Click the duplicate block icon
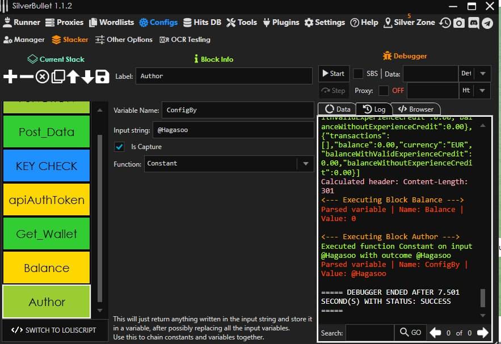 coord(58,77)
